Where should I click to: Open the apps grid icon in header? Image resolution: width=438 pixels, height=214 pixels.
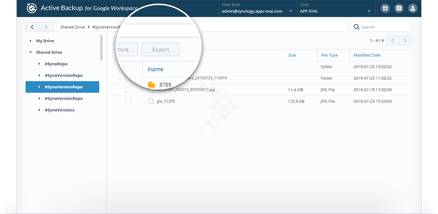[385, 8]
